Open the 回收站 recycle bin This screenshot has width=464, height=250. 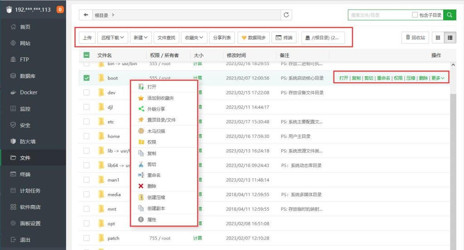(415, 38)
